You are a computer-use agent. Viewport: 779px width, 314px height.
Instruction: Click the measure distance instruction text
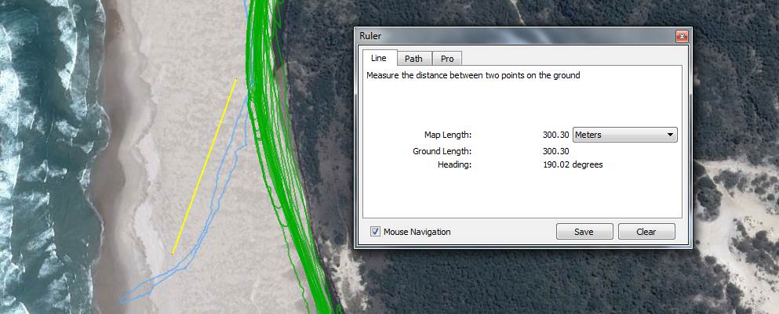click(x=473, y=75)
